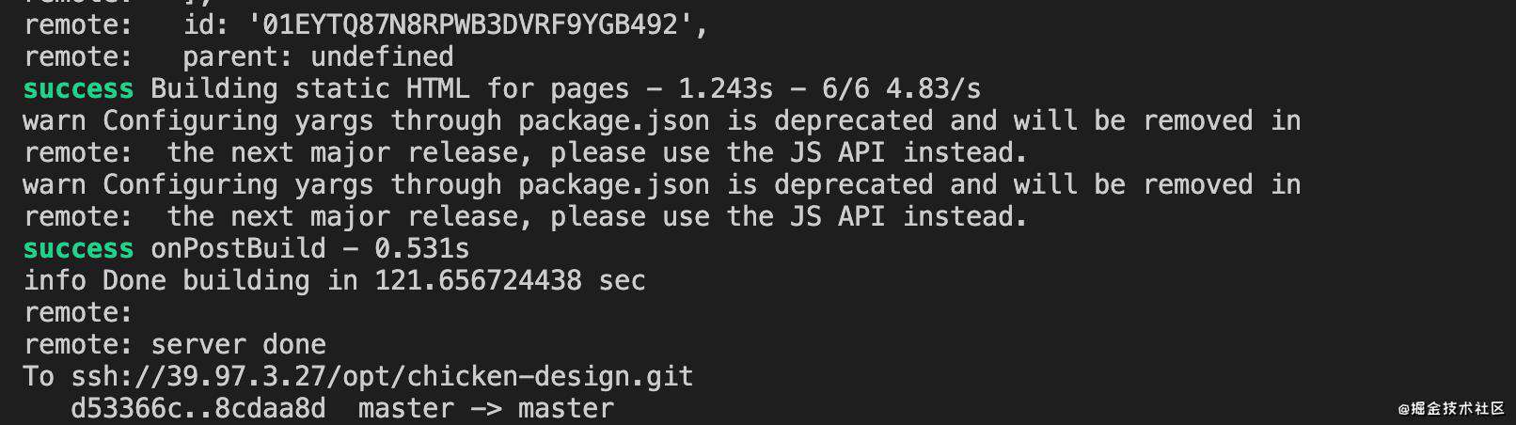The height and width of the screenshot is (425, 1516).
Task: Click the ssh://39.97.3.27/opt/chicken-design.git URL
Action: pyautogui.click(x=382, y=377)
